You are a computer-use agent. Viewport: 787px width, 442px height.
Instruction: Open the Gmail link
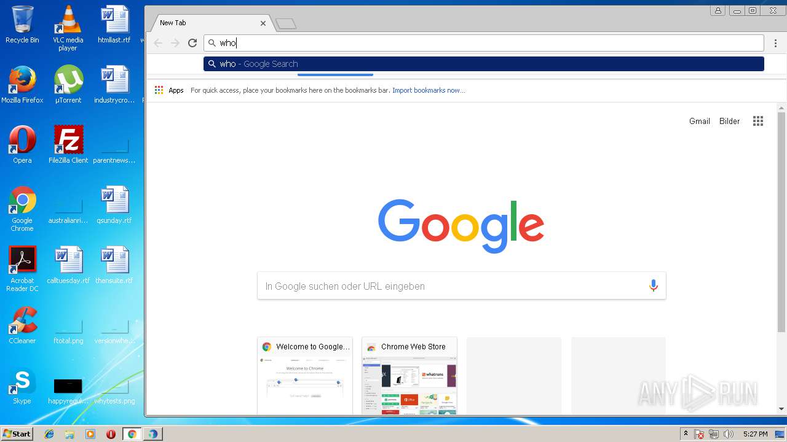[700, 121]
